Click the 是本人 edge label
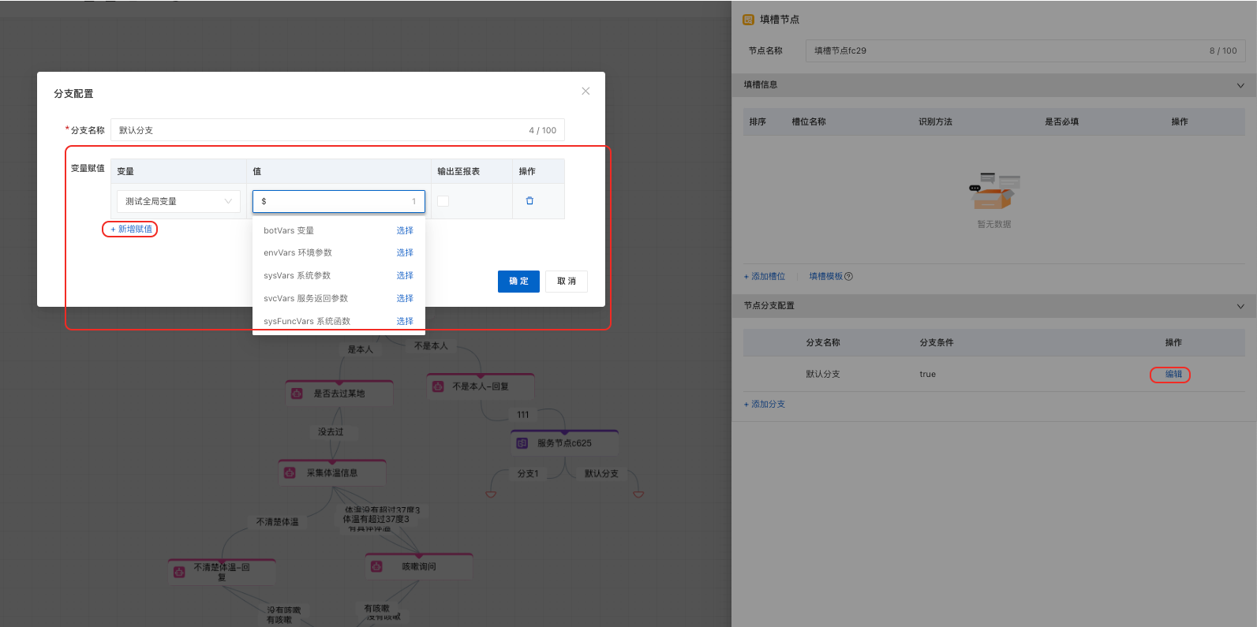Image resolution: width=1257 pixels, height=627 pixels. pos(361,349)
